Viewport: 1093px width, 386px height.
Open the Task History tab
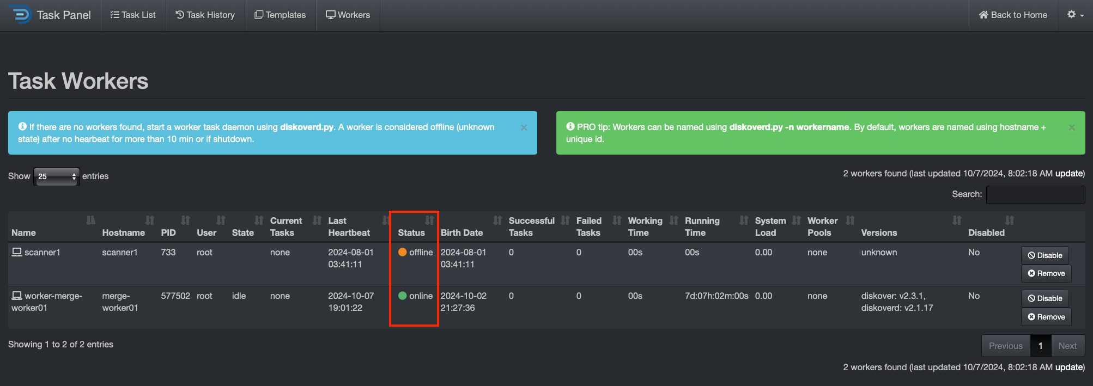point(205,15)
